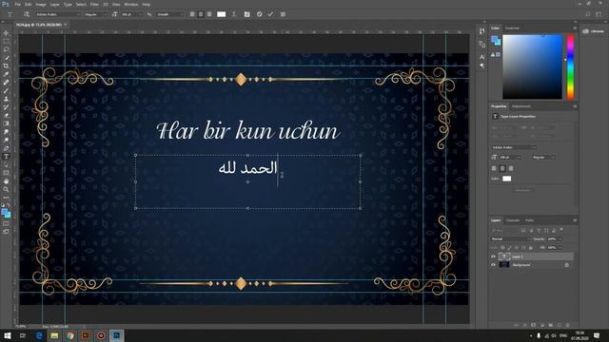Image resolution: width=609 pixels, height=342 pixels.
Task: Open Photoshop from the Windows taskbar
Action: click(x=116, y=335)
